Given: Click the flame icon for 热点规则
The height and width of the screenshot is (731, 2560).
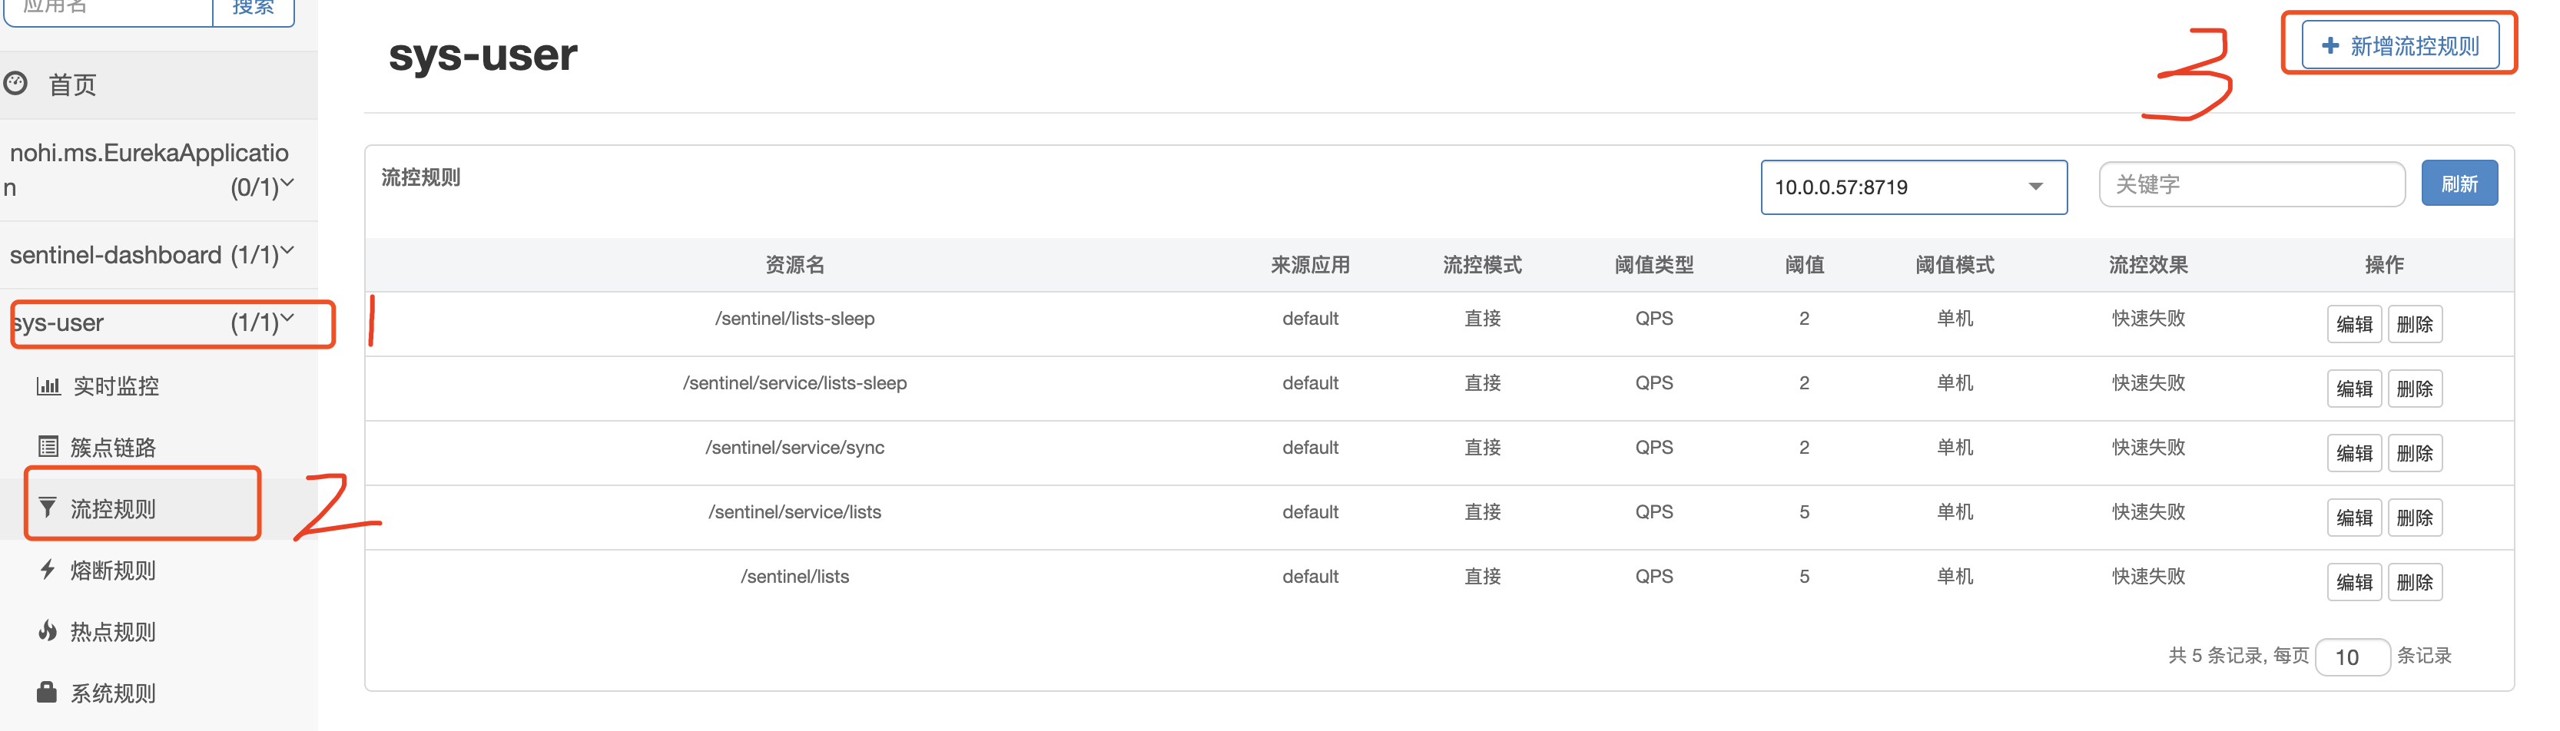Looking at the screenshot, I should coord(47,630).
